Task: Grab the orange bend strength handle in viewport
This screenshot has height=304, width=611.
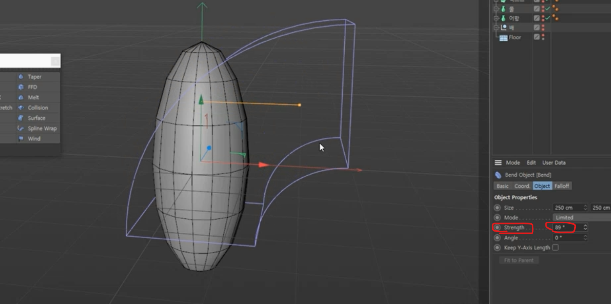Action: (x=299, y=105)
